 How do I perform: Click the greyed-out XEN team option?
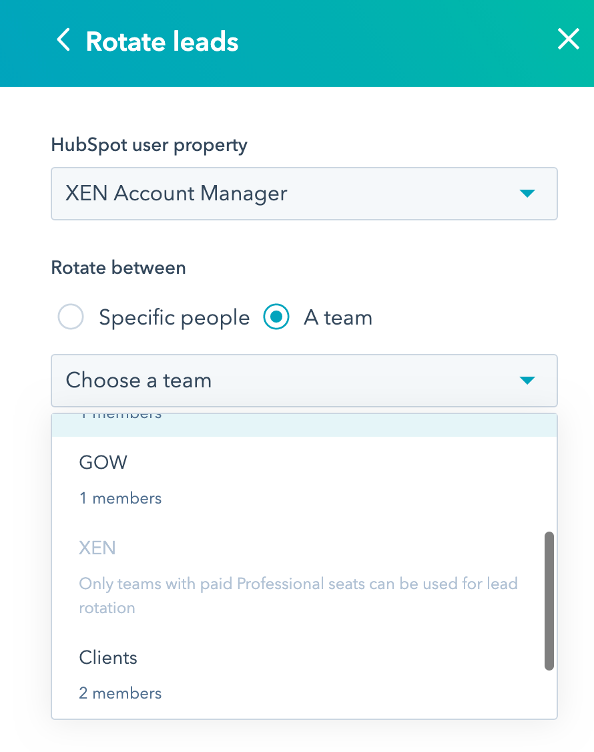[97, 548]
